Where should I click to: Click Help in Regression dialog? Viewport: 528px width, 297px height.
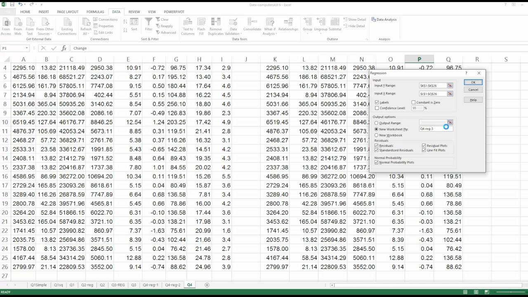(473, 100)
